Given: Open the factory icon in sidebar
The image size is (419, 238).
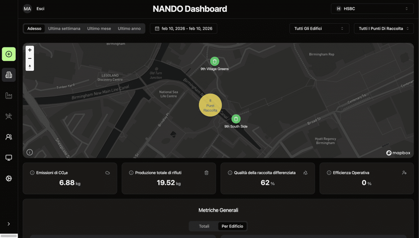Looking at the screenshot, I should [x=9, y=96].
